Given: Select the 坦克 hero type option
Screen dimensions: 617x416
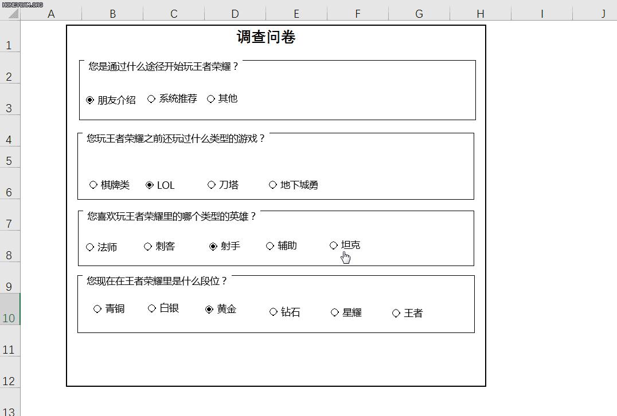Looking at the screenshot, I should tap(334, 245).
